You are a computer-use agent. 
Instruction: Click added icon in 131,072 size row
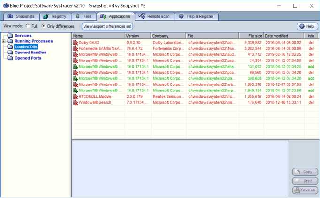coord(76,67)
